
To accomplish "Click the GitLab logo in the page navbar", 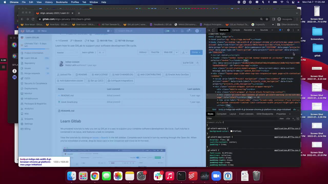I will tap(28, 31).
